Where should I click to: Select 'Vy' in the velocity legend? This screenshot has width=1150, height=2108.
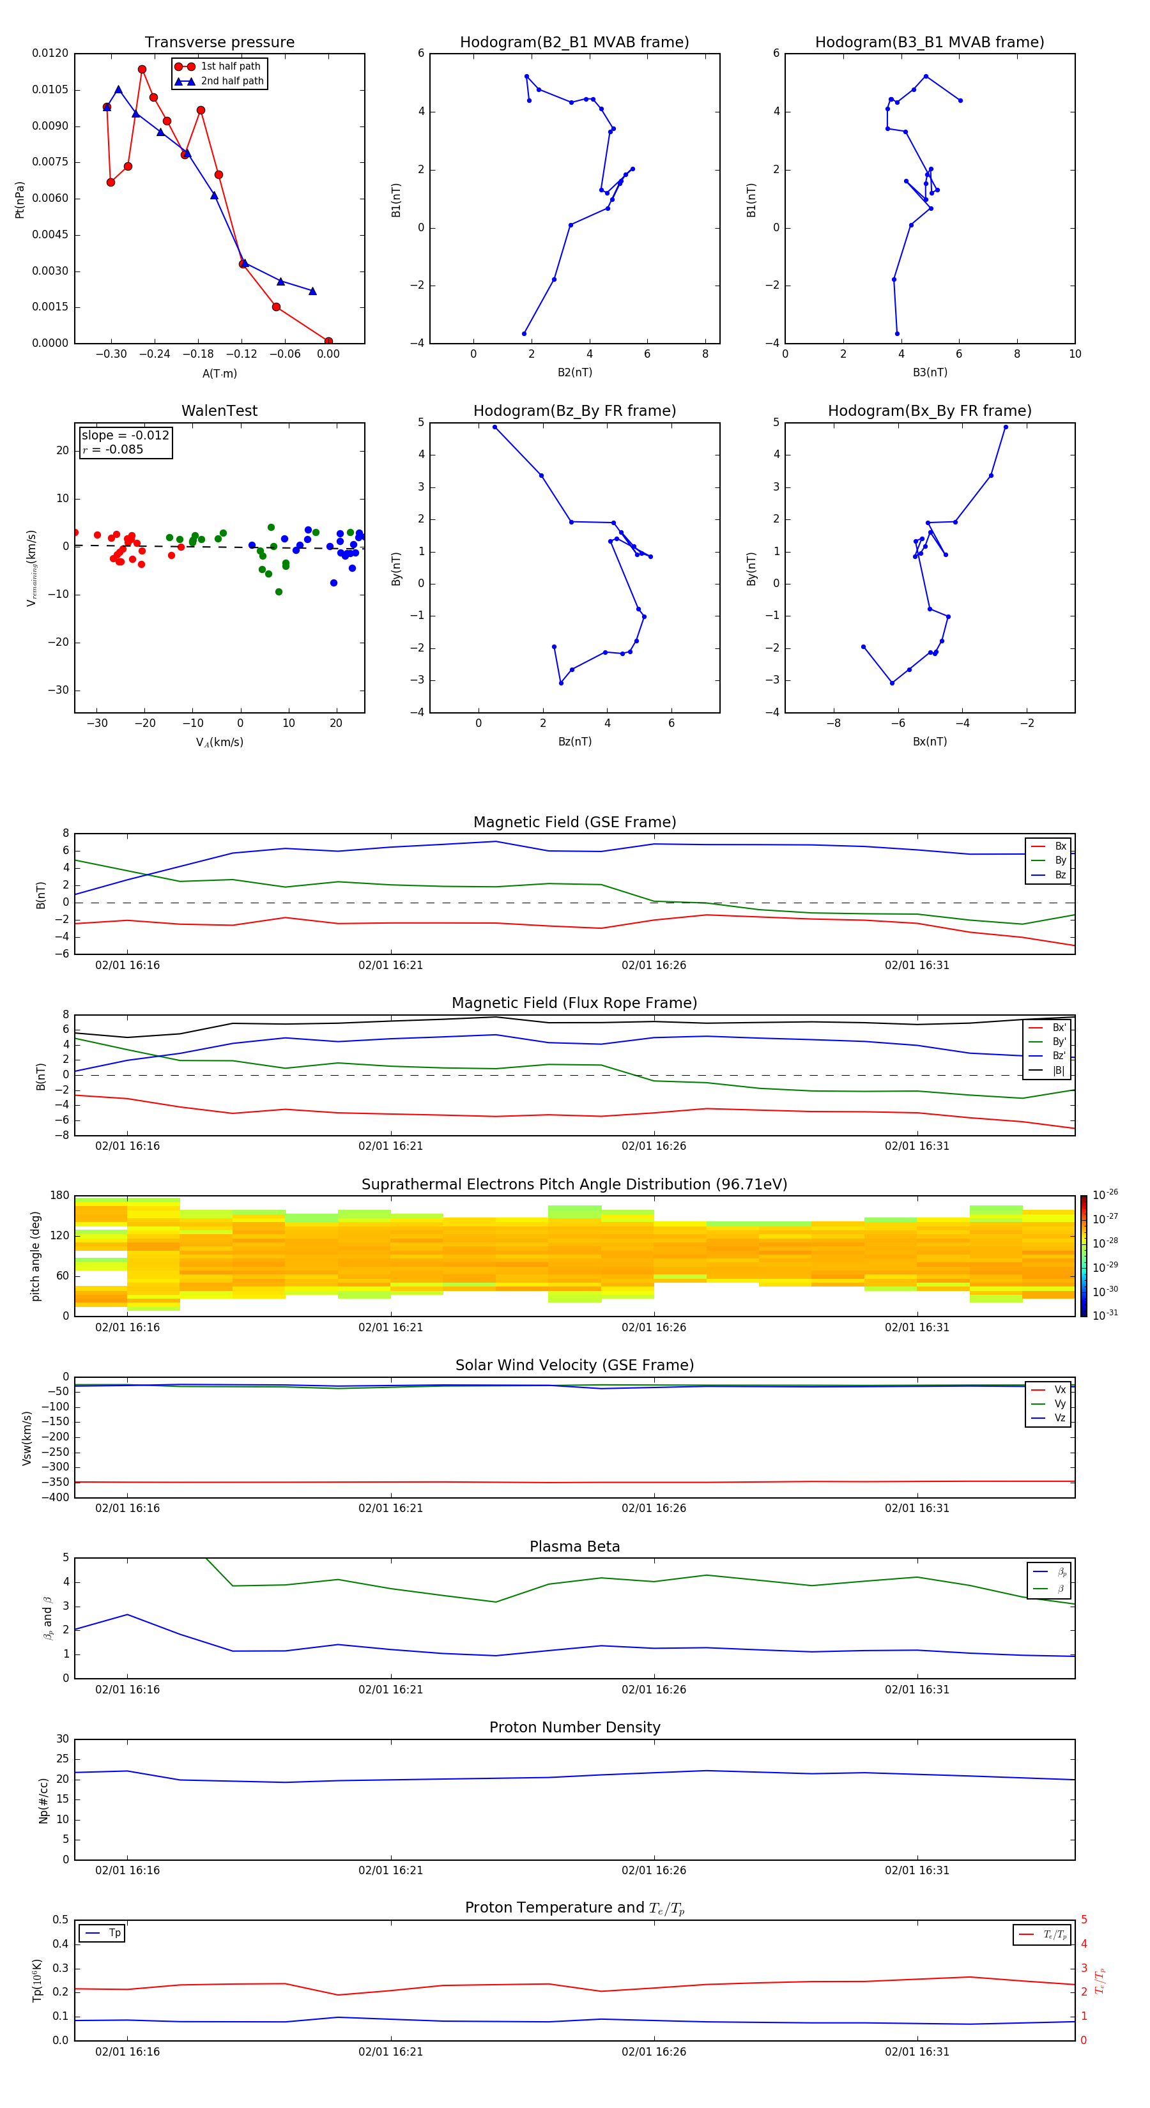(x=1048, y=1403)
